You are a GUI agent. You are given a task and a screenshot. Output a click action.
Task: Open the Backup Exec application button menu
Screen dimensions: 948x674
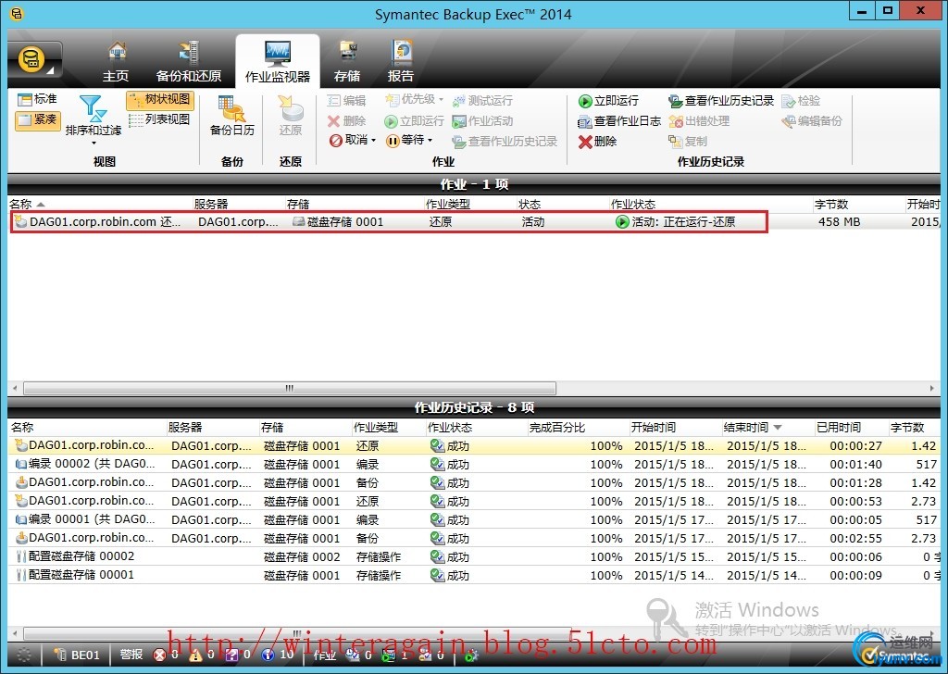34,61
